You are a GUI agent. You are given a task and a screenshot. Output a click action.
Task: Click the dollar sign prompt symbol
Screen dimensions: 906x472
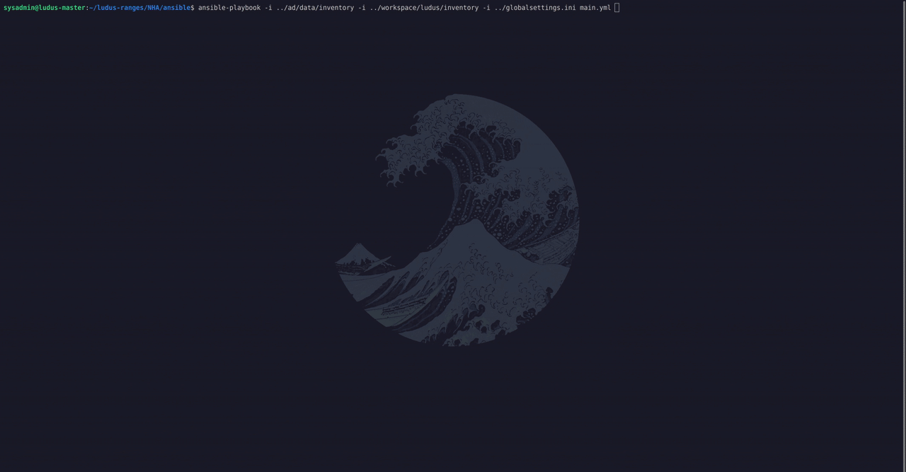[193, 8]
